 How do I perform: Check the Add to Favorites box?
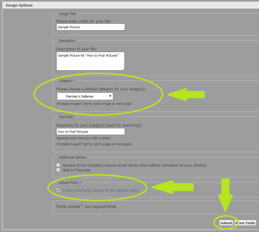58,170
